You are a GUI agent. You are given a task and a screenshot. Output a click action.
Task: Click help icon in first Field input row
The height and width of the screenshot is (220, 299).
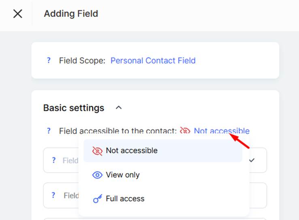(54, 160)
